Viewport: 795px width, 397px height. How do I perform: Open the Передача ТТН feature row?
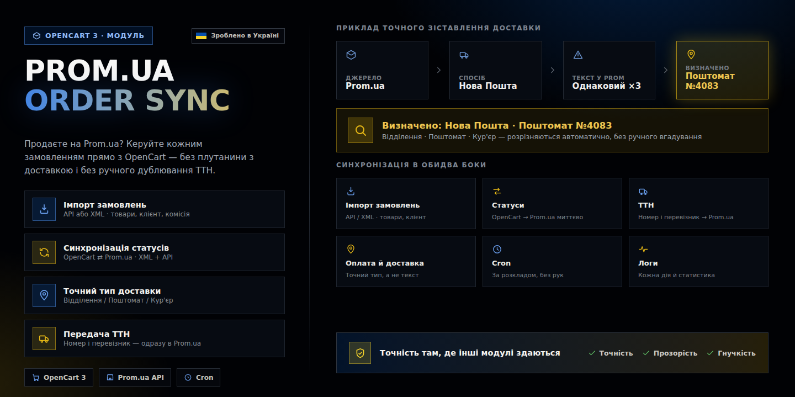tap(155, 338)
